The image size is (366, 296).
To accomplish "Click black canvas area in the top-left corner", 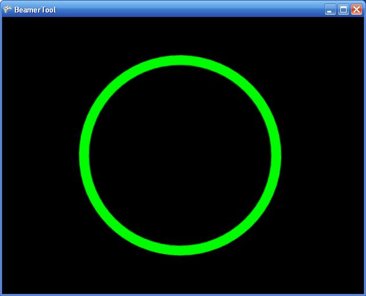I will click(23, 34).
